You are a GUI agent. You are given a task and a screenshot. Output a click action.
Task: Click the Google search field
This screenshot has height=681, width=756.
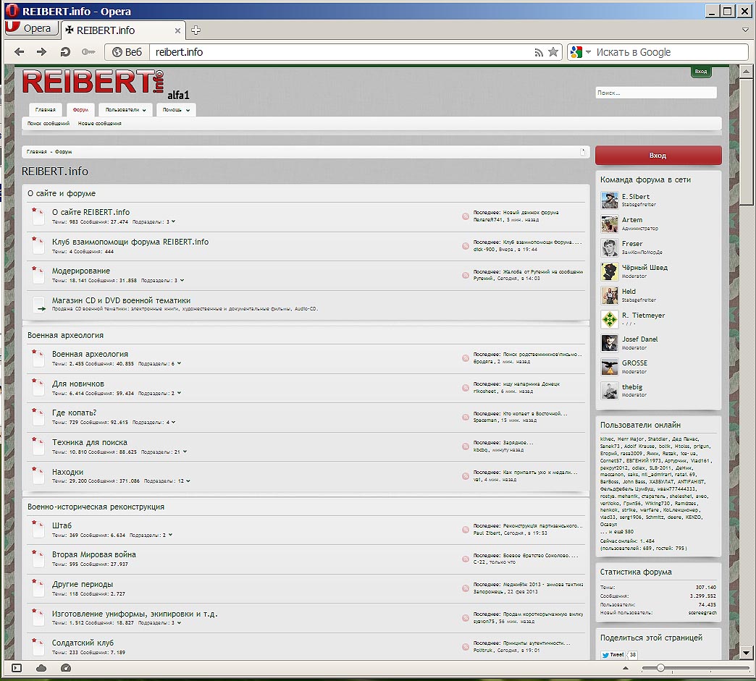pos(670,52)
